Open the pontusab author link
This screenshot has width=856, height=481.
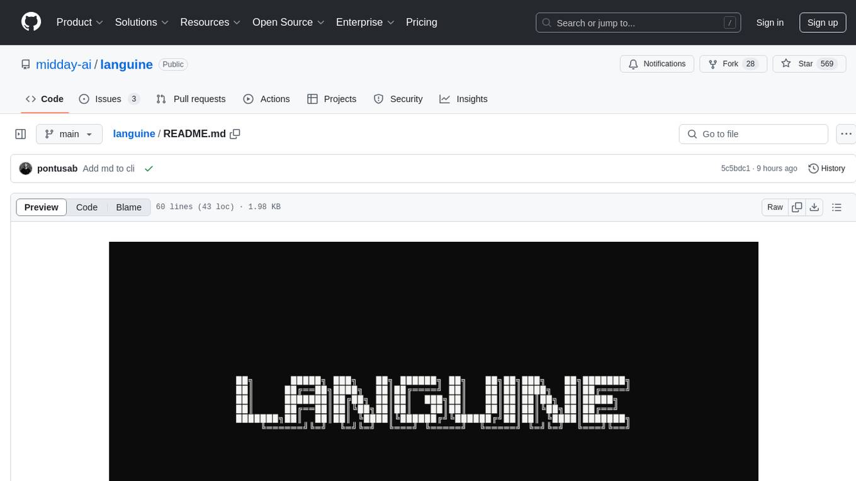pyautogui.click(x=57, y=169)
